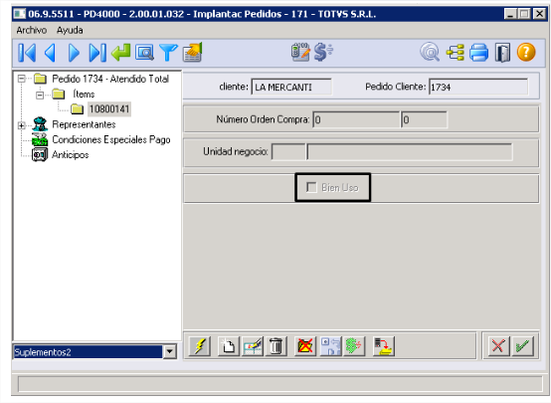Jump to the last record
Screen dimensions: 551x403
(x=97, y=53)
